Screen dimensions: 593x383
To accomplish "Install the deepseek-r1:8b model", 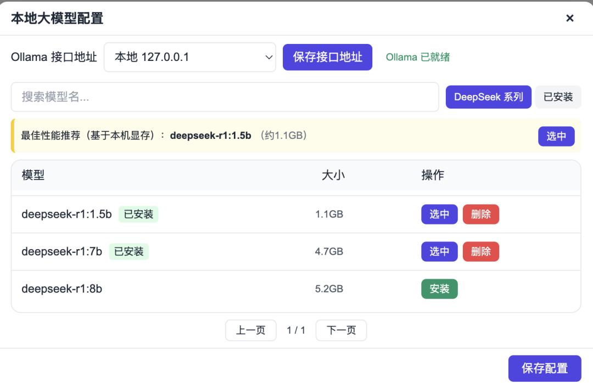I will [x=439, y=289].
